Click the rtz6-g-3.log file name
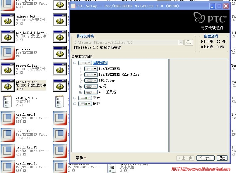 coord(27,98)
